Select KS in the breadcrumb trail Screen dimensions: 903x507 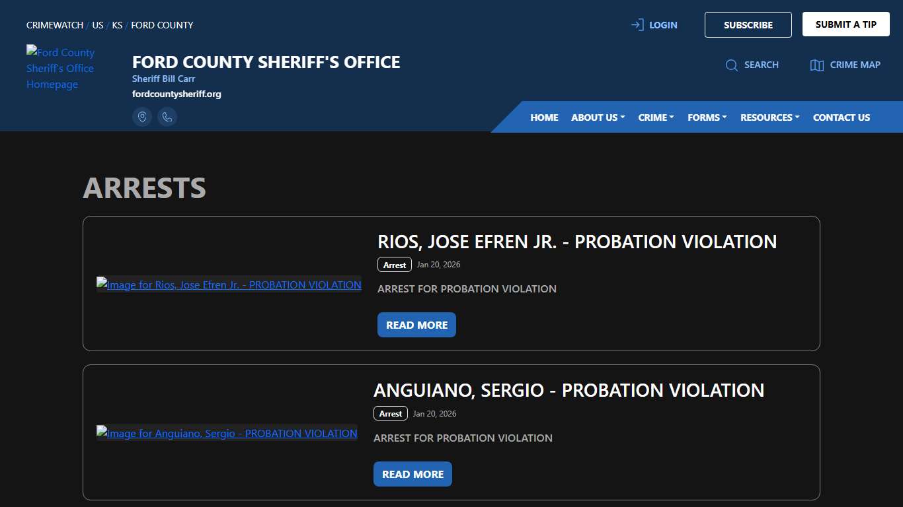pyautogui.click(x=117, y=25)
